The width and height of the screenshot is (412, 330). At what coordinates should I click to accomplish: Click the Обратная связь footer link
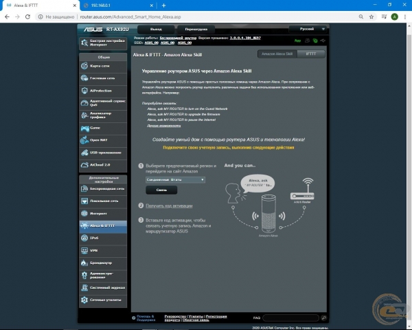(196, 320)
